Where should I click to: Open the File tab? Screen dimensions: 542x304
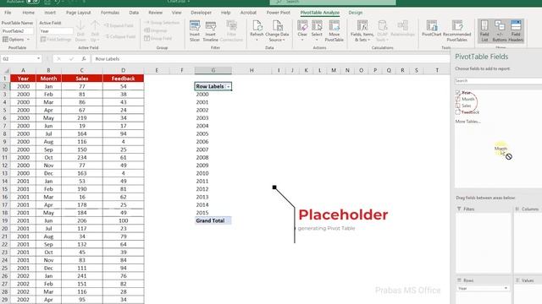(8, 13)
